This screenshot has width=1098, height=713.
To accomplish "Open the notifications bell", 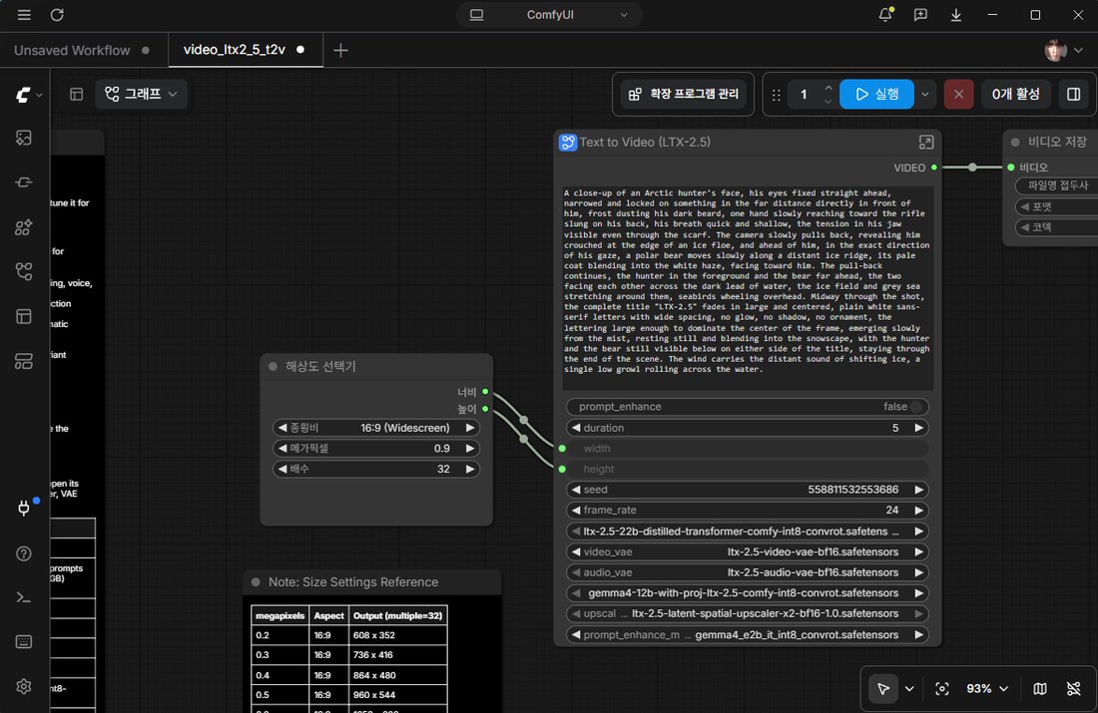I will click(x=885, y=15).
